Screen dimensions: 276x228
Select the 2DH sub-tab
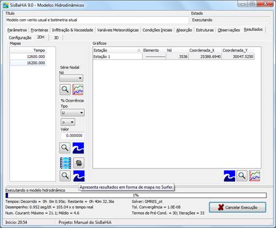coord(41,37)
